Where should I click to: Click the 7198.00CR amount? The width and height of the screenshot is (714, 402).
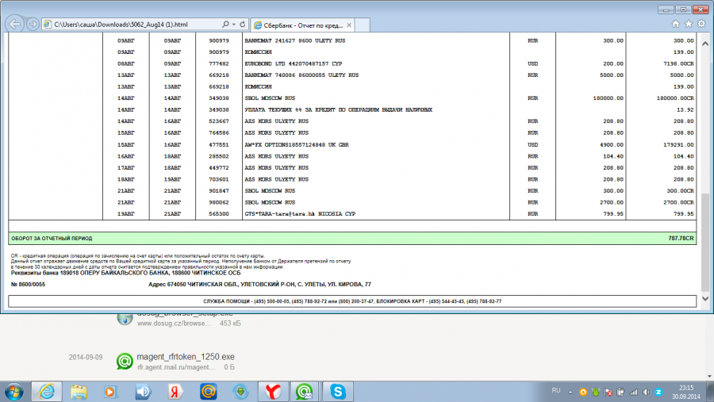coord(678,63)
